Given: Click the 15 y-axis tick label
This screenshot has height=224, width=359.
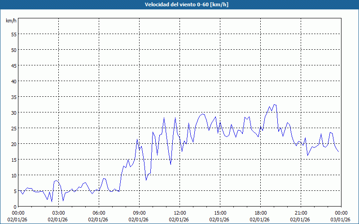Looking at the screenshot, I should pos(13,159).
